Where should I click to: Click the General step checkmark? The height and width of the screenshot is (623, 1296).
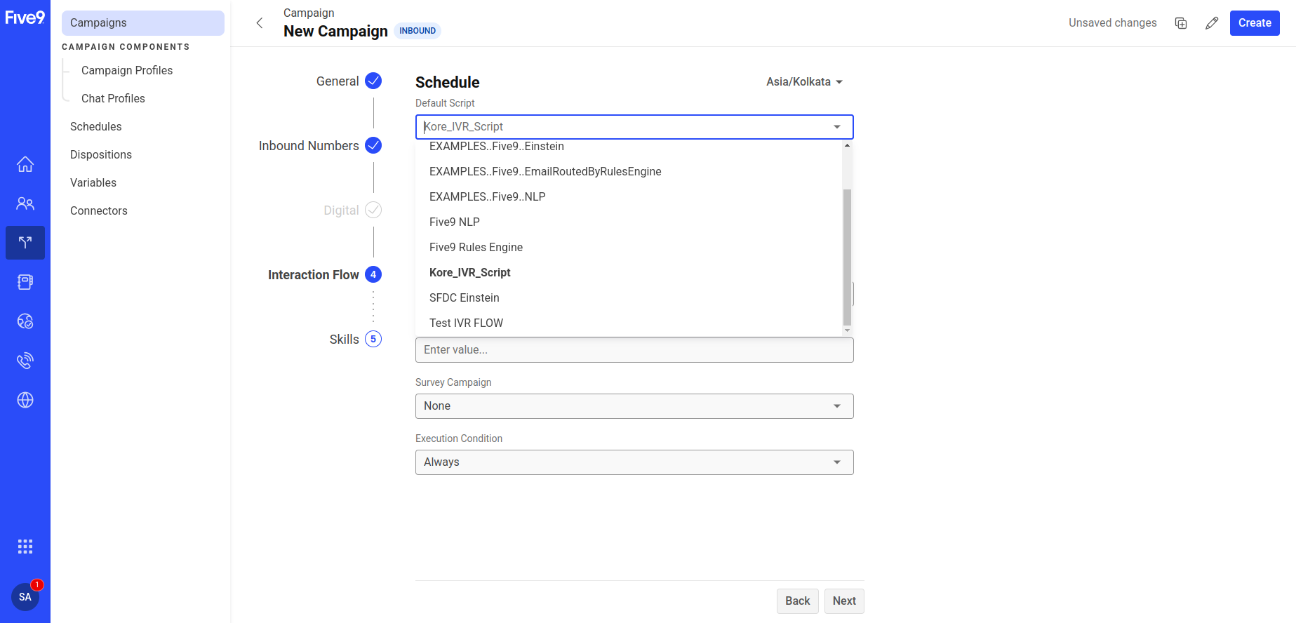[x=373, y=81]
